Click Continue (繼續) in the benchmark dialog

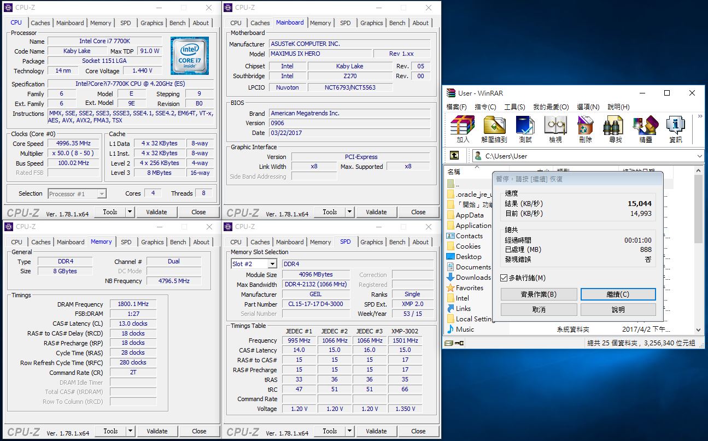tap(618, 294)
